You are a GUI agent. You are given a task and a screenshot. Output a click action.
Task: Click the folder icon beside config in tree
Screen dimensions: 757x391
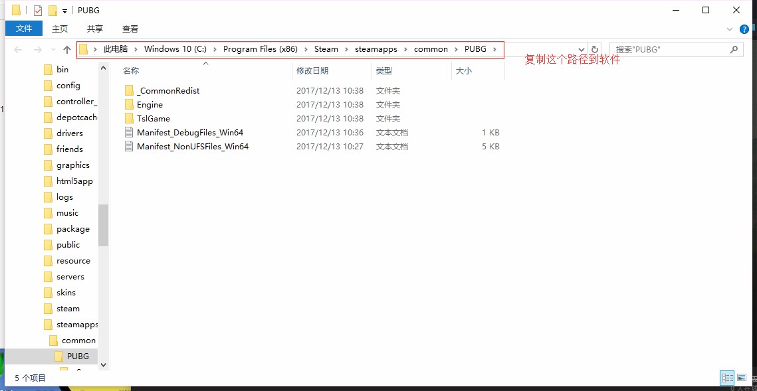(48, 86)
